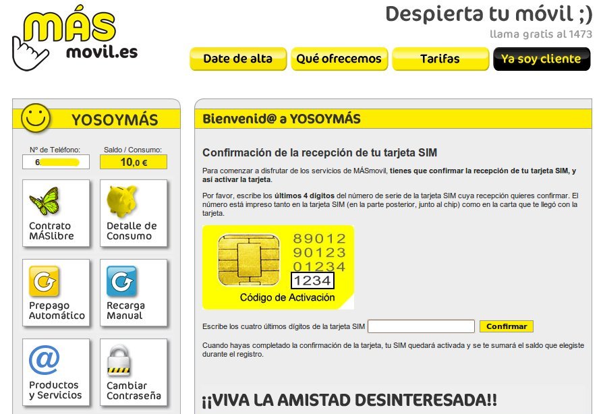Click the 'últimos 4 dígitos' bold text
601x414 pixels.
click(304, 196)
